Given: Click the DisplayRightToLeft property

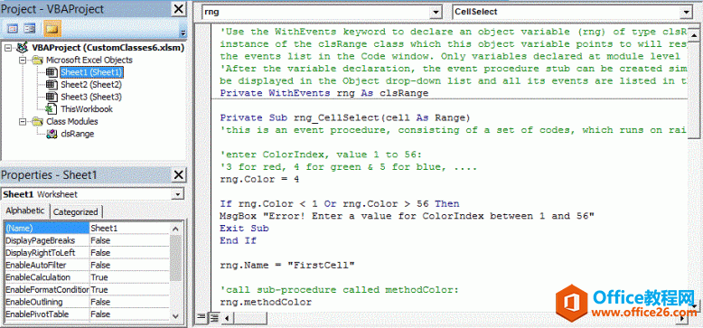Looking at the screenshot, I should [40, 253].
